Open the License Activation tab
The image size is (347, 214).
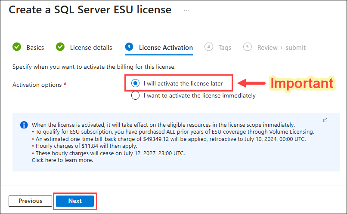point(166,47)
